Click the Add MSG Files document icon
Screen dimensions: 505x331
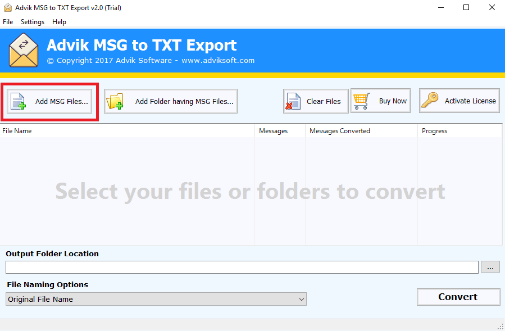point(18,101)
